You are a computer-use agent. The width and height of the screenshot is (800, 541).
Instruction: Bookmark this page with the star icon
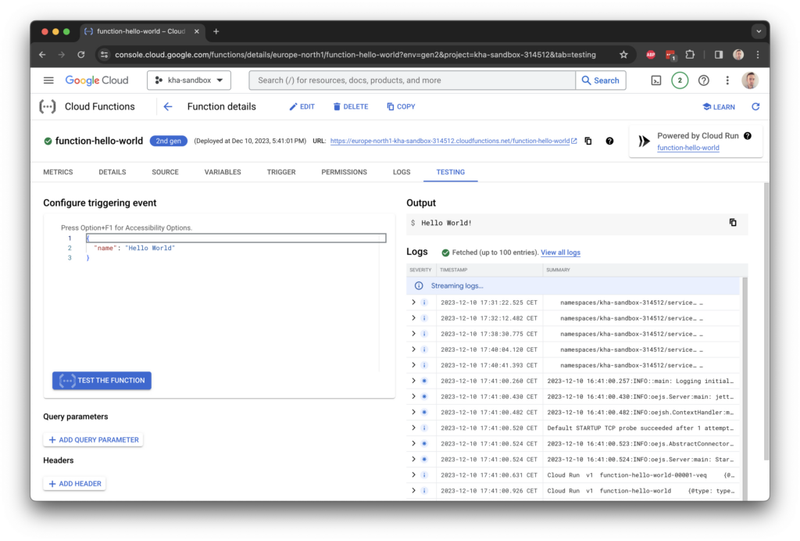(x=623, y=55)
